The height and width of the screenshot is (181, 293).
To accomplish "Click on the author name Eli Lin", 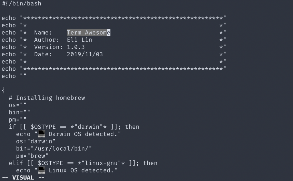I will [80, 40].
